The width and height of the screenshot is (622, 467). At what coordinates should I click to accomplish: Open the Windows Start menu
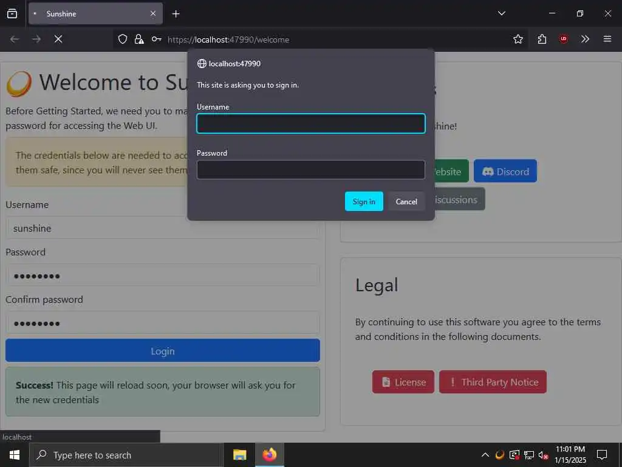click(x=15, y=455)
